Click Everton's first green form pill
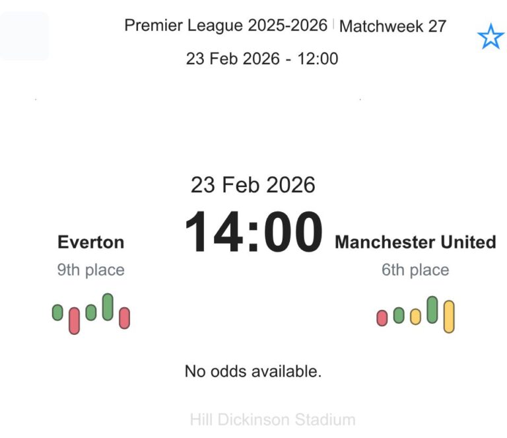The image size is (507, 438). click(57, 312)
